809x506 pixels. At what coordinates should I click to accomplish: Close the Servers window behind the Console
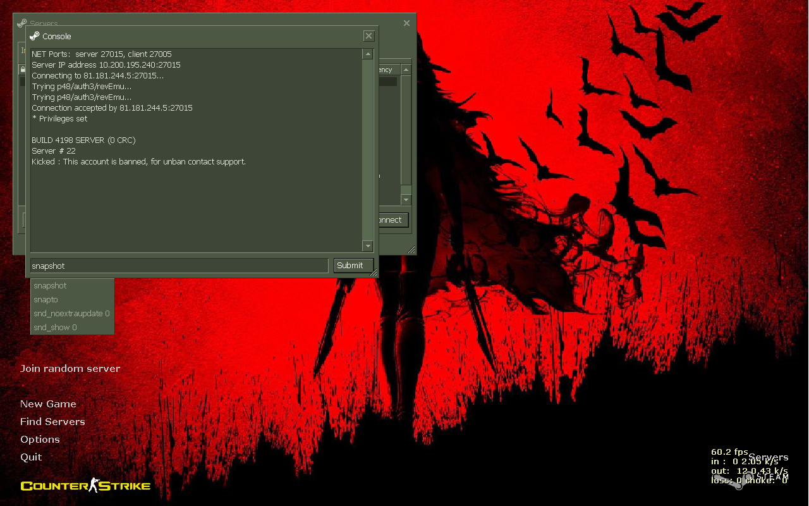point(406,23)
